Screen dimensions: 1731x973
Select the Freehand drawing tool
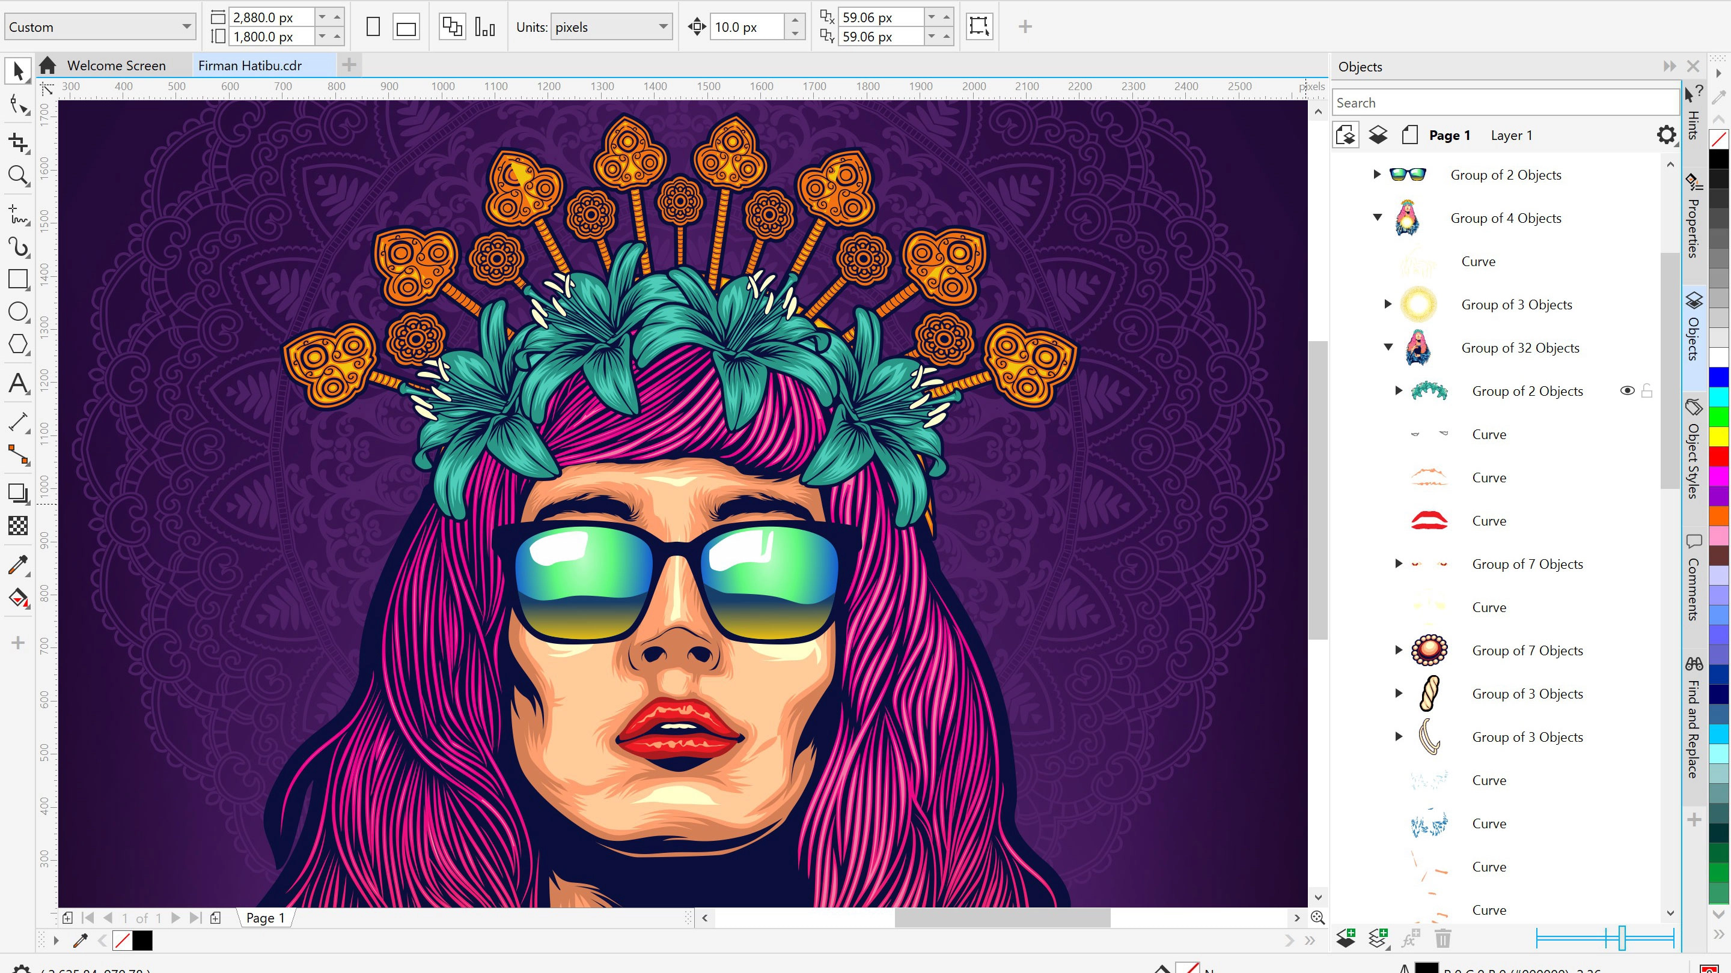coord(18,214)
